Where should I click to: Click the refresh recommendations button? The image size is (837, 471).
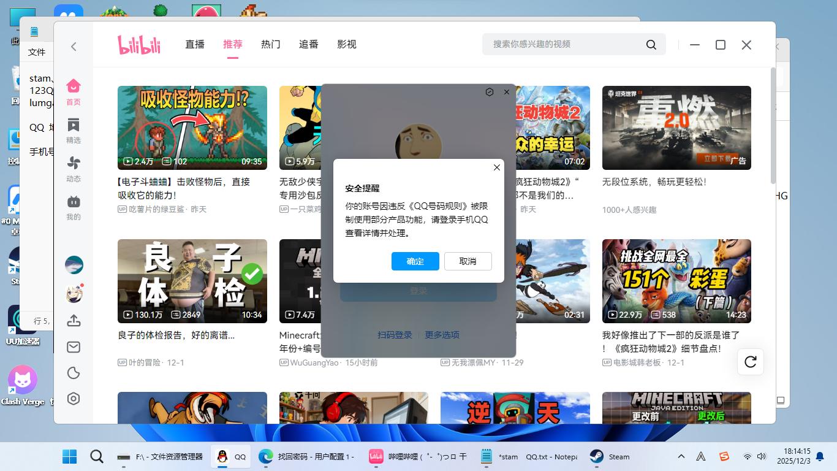click(x=751, y=362)
